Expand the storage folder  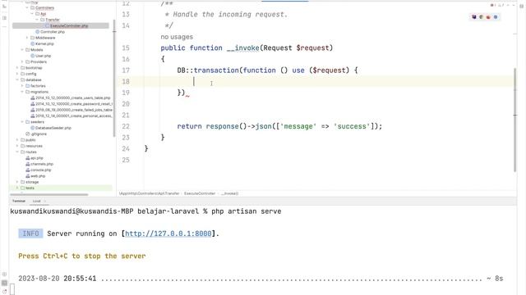tap(17, 182)
